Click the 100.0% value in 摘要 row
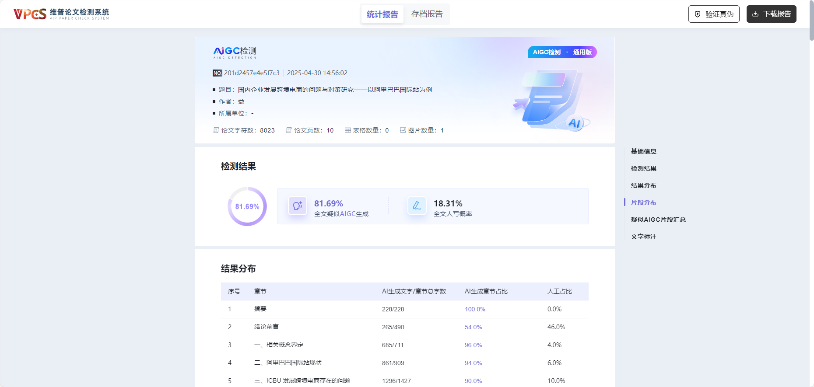 (x=475, y=309)
